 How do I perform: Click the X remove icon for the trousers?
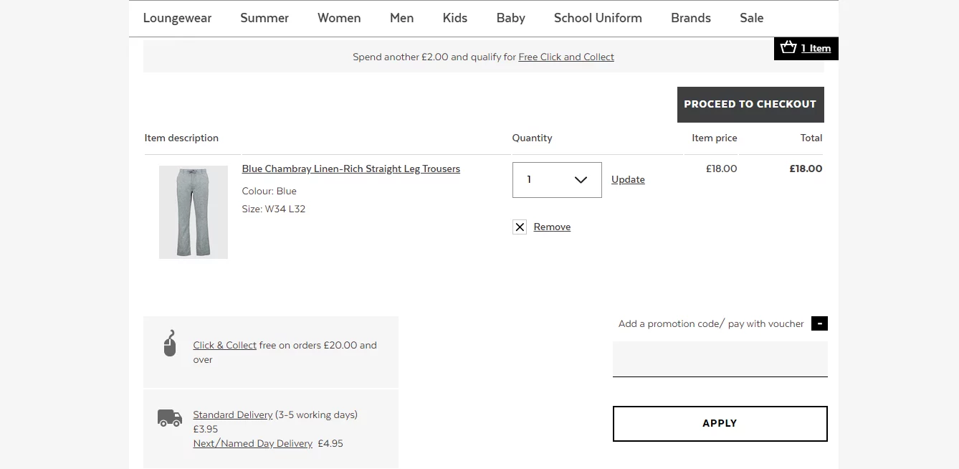(520, 227)
